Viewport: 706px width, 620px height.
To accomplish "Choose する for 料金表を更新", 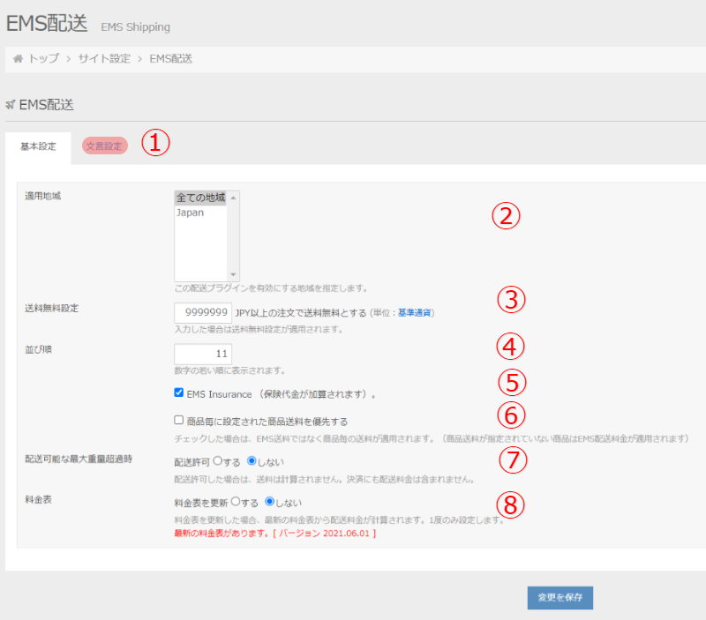I will (235, 502).
